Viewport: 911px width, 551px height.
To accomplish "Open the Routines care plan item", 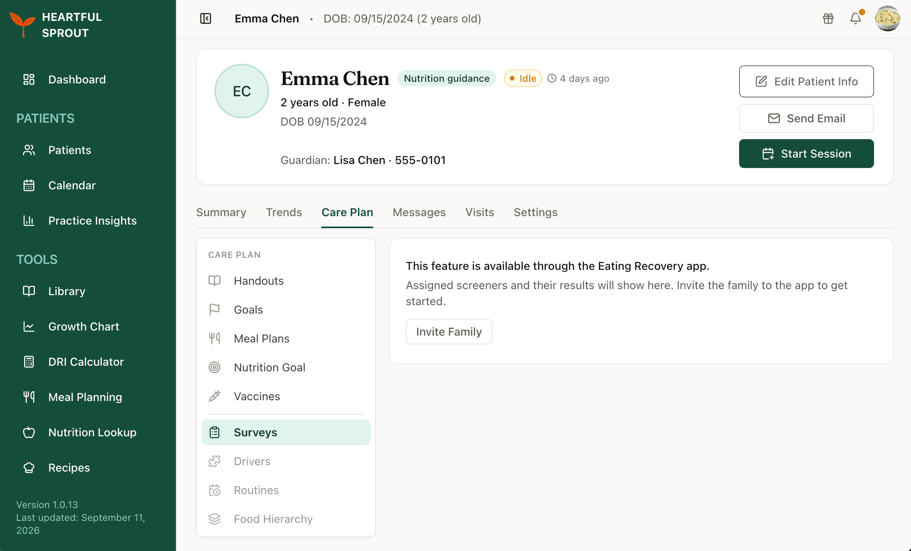I will [286, 490].
